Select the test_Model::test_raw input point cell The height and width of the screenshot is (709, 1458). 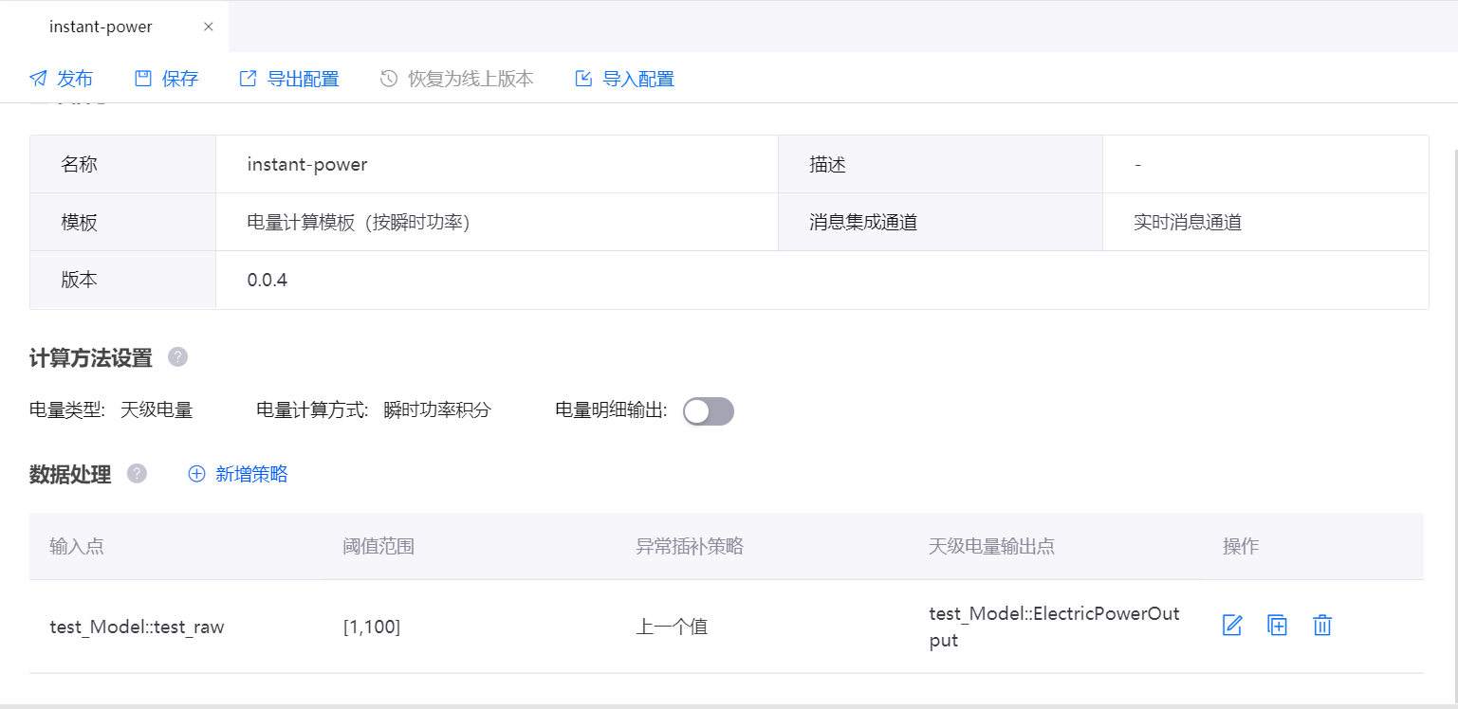[x=137, y=627]
